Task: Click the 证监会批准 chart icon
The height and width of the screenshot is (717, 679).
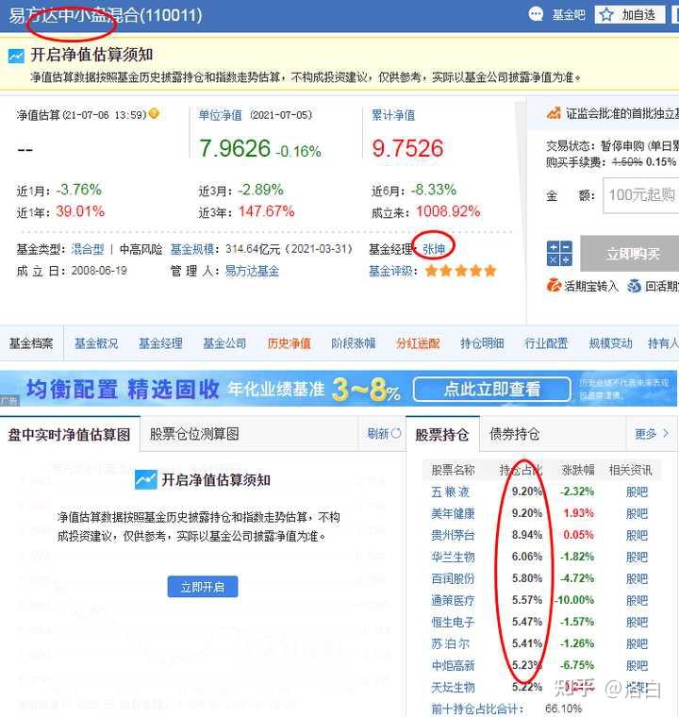Action: tap(554, 113)
